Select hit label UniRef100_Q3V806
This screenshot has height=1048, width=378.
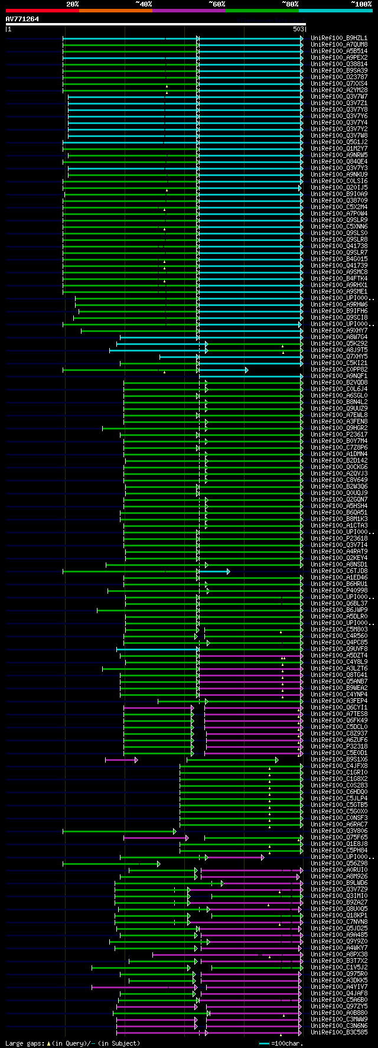click(x=339, y=831)
